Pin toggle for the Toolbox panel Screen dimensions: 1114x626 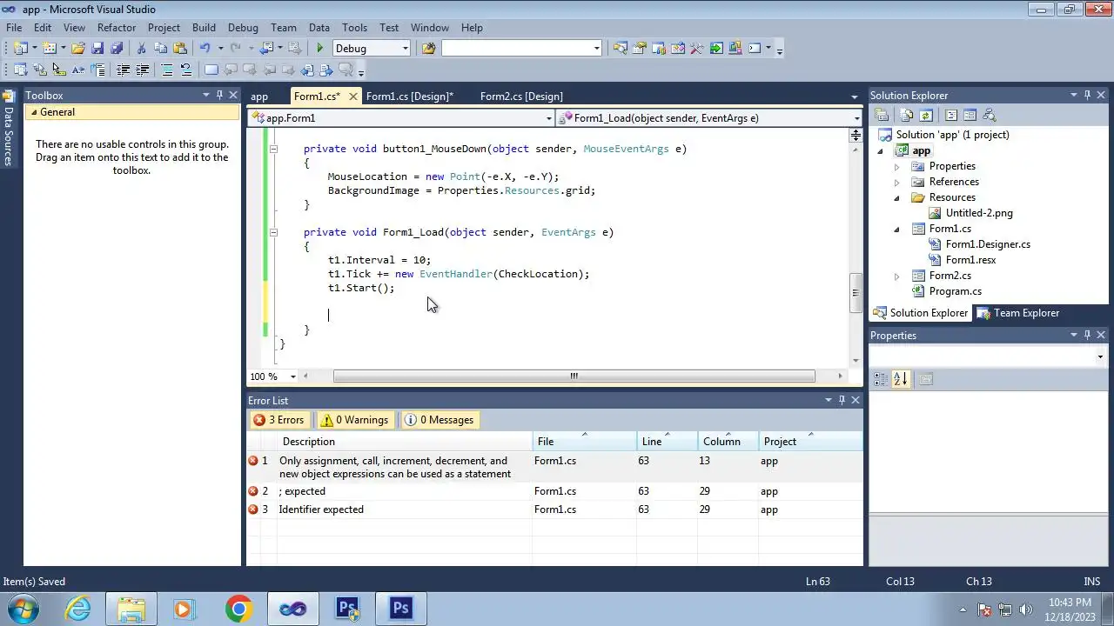click(x=219, y=95)
